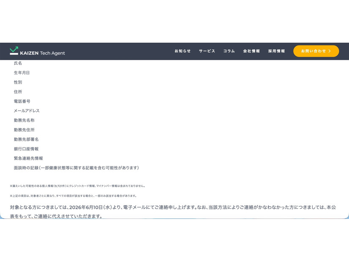Select the 性別 list line
Screen dimensions: 349x262
pos(18,82)
